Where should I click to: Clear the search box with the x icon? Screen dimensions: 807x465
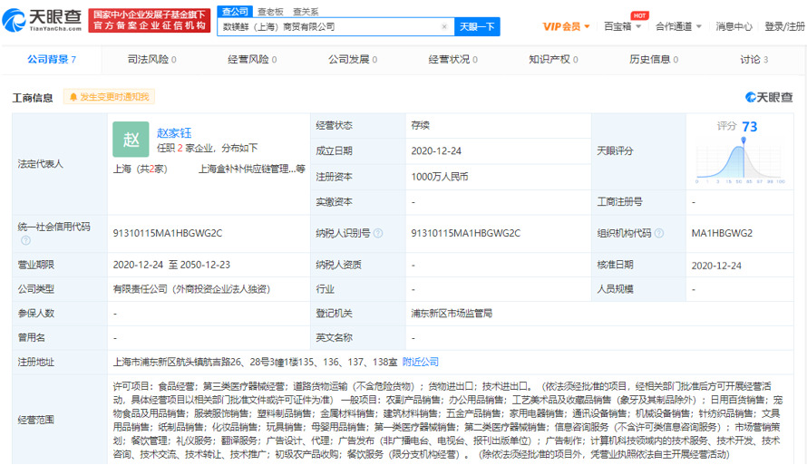[444, 27]
